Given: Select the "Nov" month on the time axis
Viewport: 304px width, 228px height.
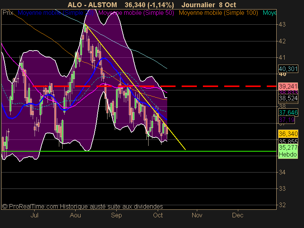Looking at the screenshot, I should (x=197, y=215).
